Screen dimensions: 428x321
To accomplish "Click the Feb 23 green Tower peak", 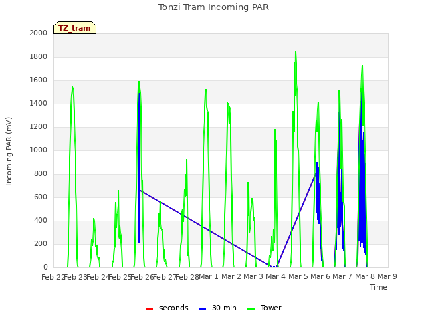I will 72,88.
